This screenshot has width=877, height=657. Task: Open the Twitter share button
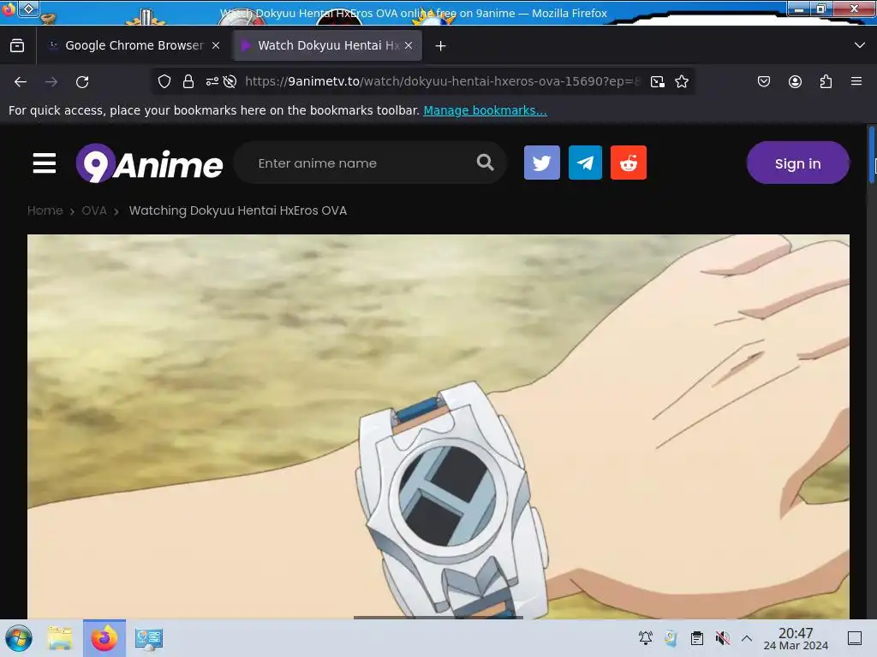tap(542, 163)
